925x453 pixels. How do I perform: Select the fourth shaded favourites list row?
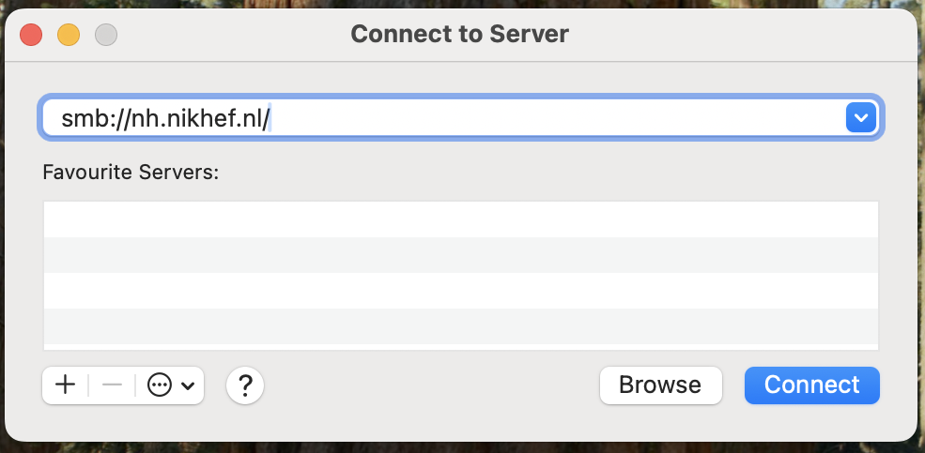[461, 326]
